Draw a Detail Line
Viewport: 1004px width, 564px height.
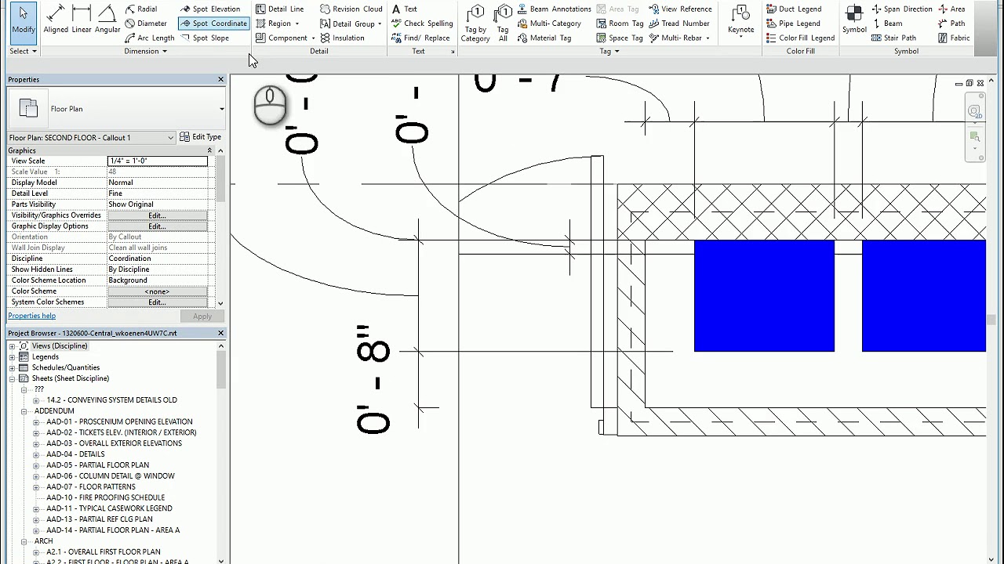click(279, 9)
